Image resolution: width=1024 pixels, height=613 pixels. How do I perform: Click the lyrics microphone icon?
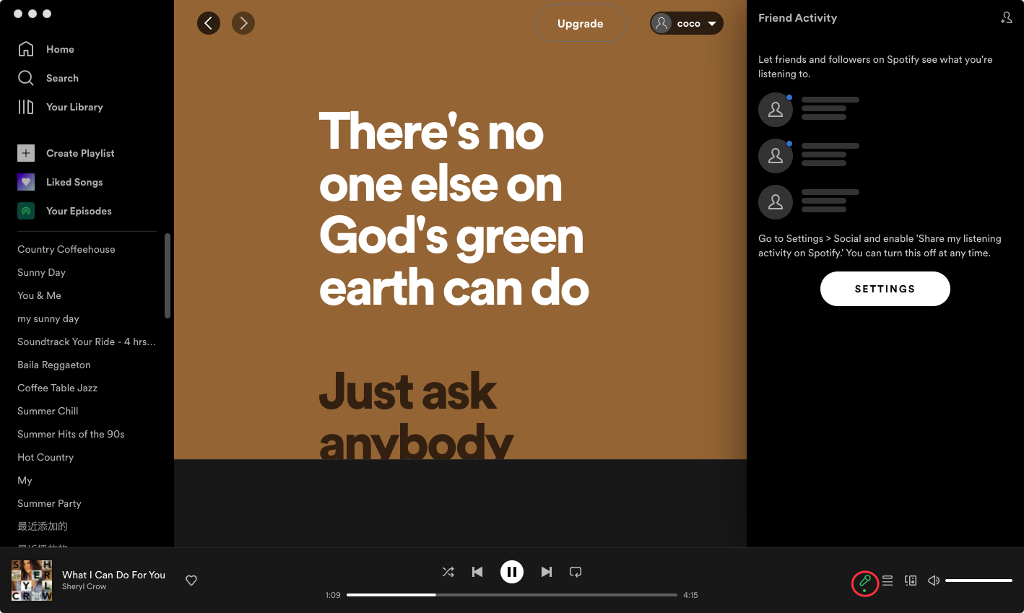864,581
